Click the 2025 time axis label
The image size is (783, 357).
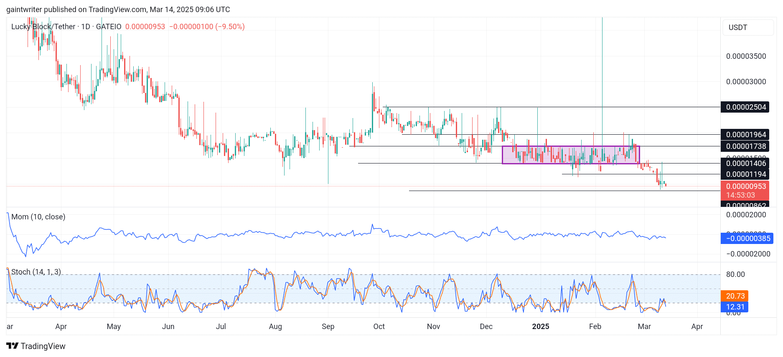click(x=541, y=327)
